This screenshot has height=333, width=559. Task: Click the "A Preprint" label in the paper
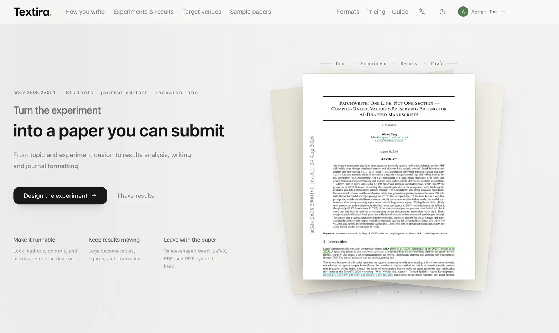coord(389,125)
